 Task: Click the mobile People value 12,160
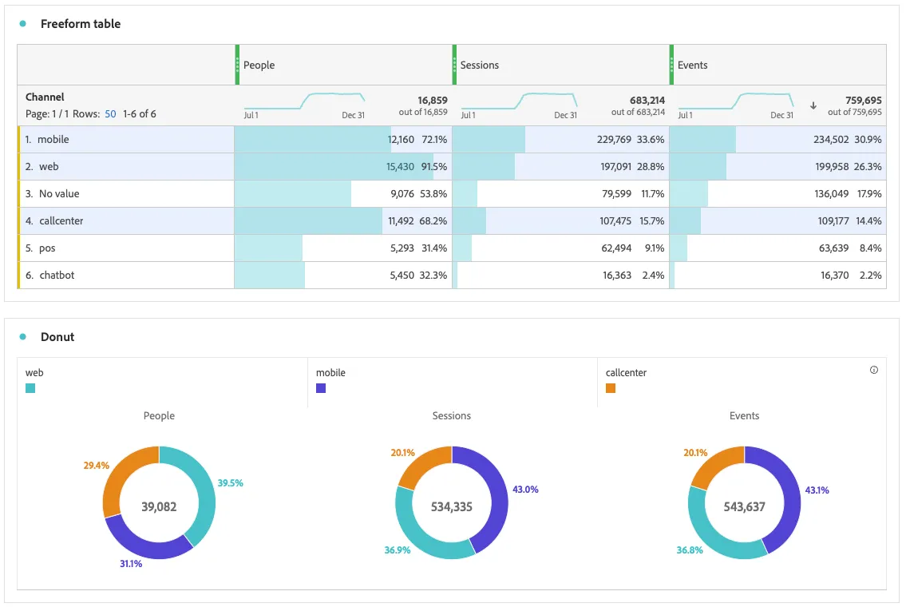[x=401, y=139]
